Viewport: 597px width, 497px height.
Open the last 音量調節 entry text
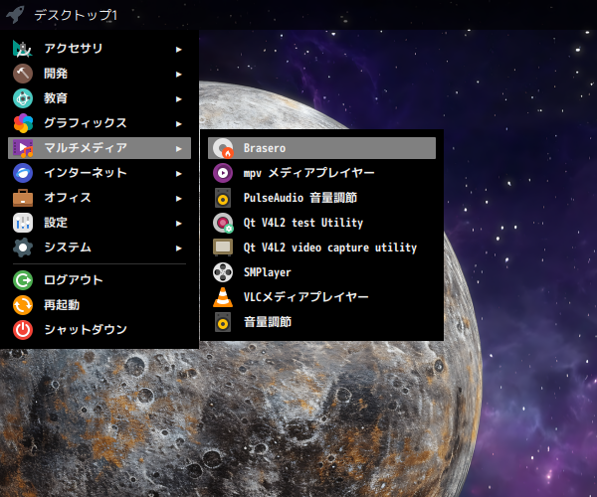pyautogui.click(x=268, y=322)
